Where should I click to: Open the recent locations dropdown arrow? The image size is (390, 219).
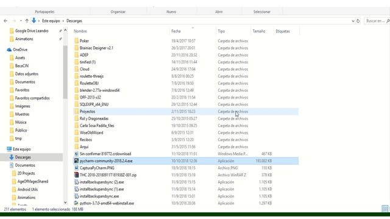click(21, 21)
